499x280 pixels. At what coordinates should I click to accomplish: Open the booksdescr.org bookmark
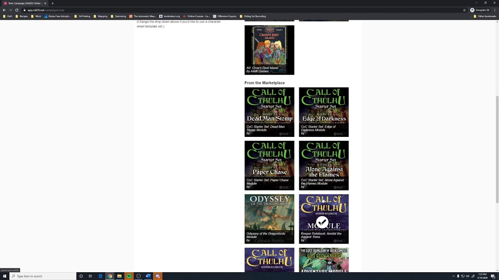pos(170,16)
